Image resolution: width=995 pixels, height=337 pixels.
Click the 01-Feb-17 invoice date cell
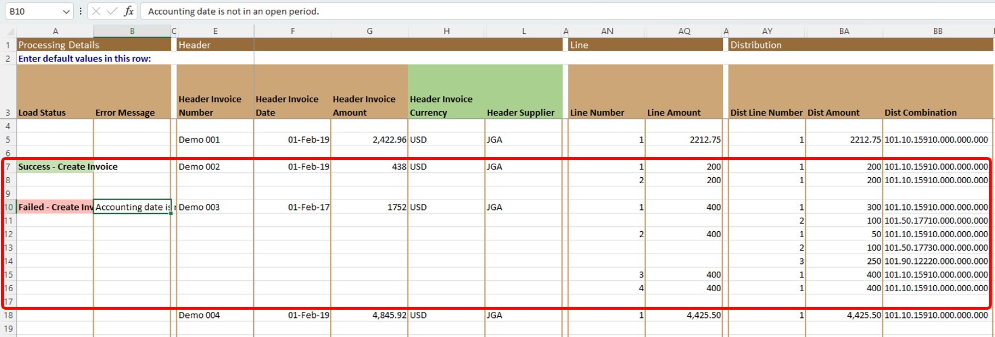click(292, 207)
